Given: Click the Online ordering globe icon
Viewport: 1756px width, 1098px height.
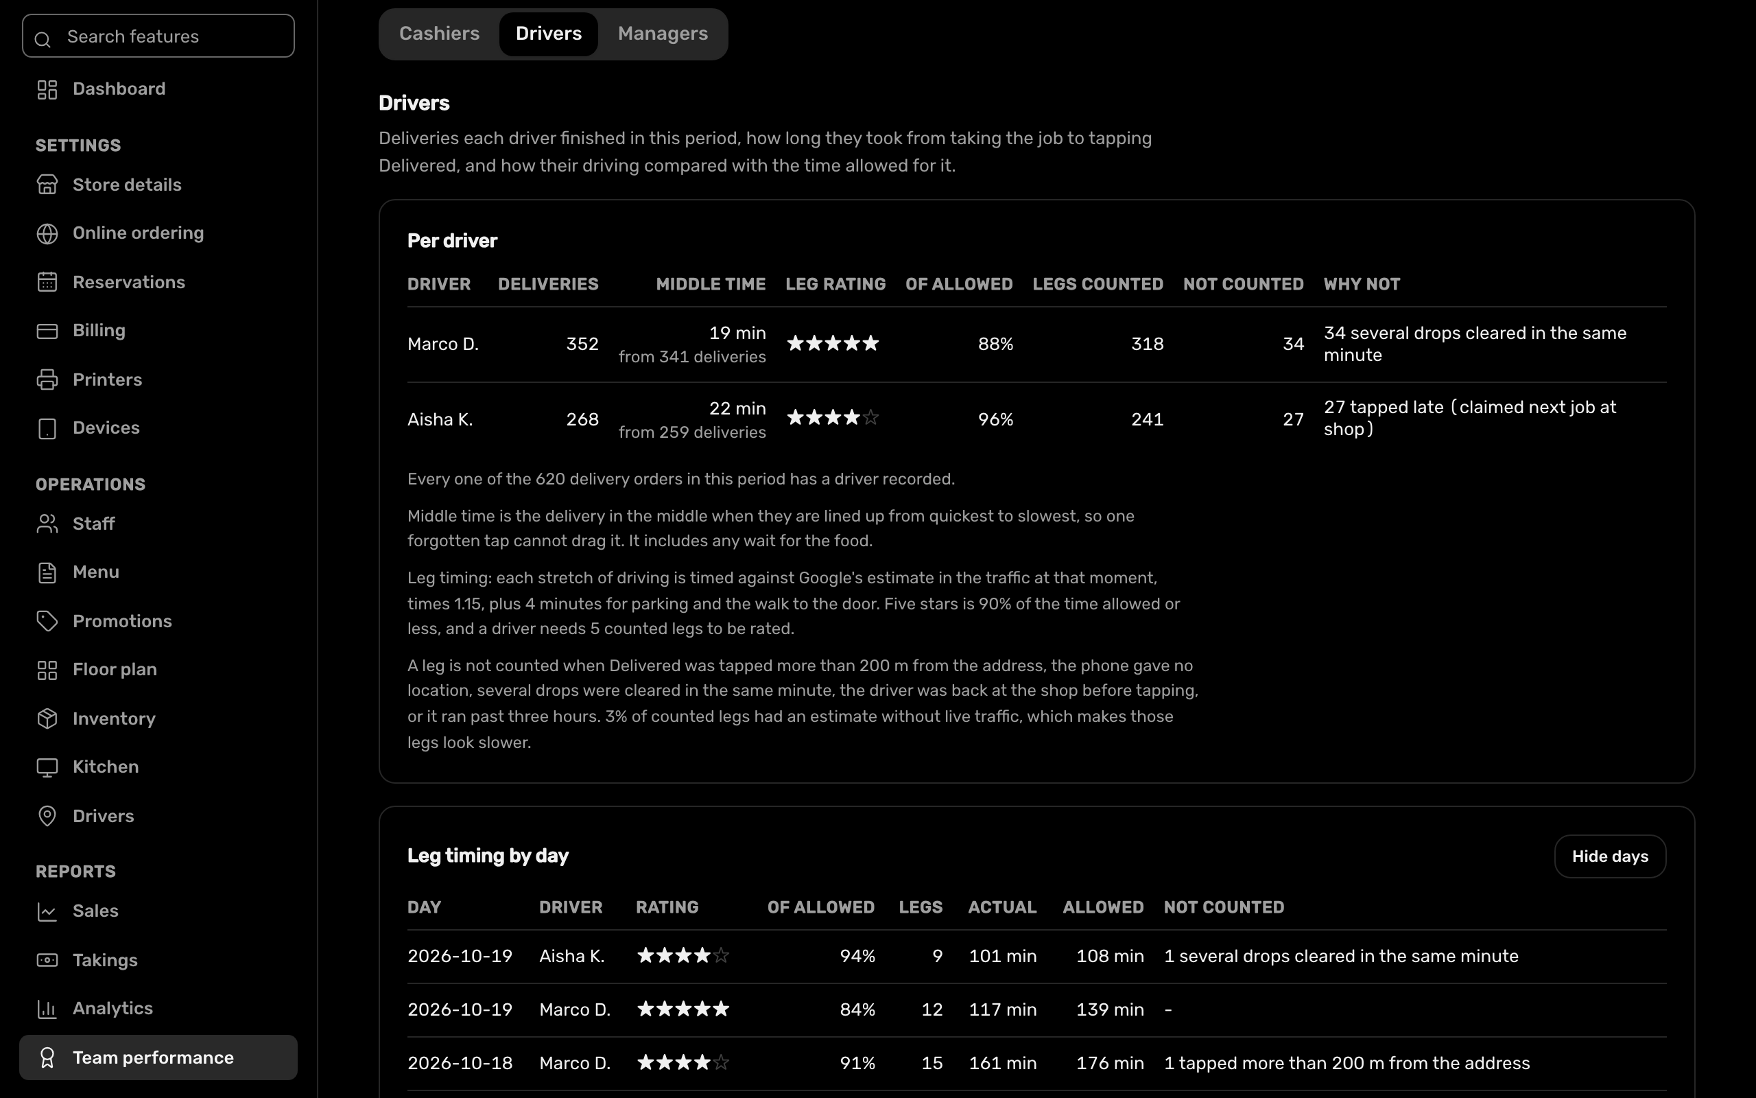Looking at the screenshot, I should [x=47, y=234].
